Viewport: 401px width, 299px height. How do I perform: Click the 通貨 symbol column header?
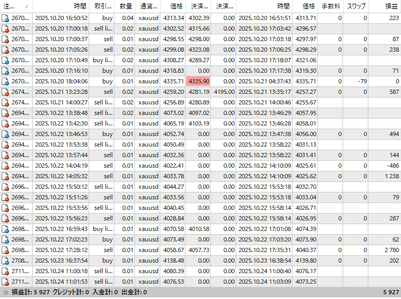tap(148, 6)
